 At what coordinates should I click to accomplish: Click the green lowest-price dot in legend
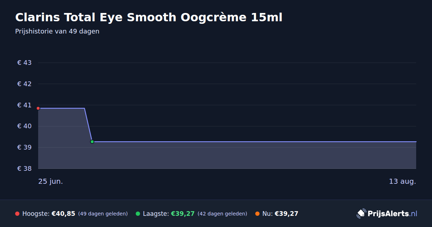pyautogui.click(x=138, y=214)
